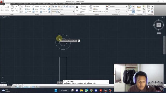Open the ByLayer lineweight dropdown

117,9
